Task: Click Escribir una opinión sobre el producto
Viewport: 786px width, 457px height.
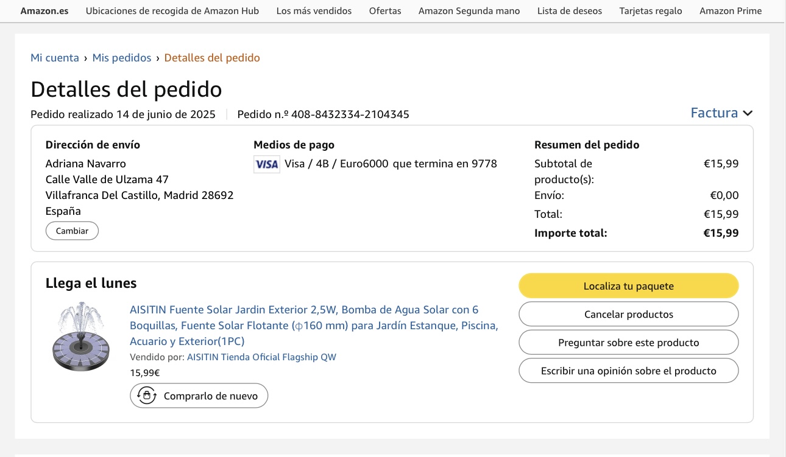Action: pos(628,371)
